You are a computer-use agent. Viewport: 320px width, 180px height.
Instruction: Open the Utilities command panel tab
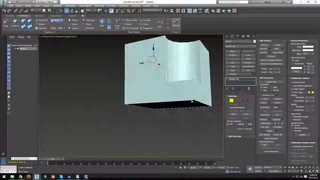pyautogui.click(x=253, y=36)
